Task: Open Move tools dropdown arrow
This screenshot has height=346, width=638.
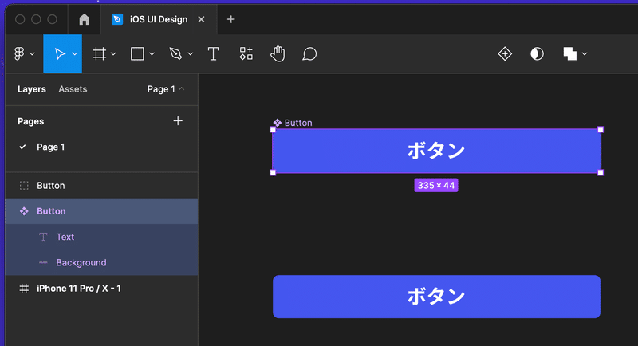Action: point(75,54)
